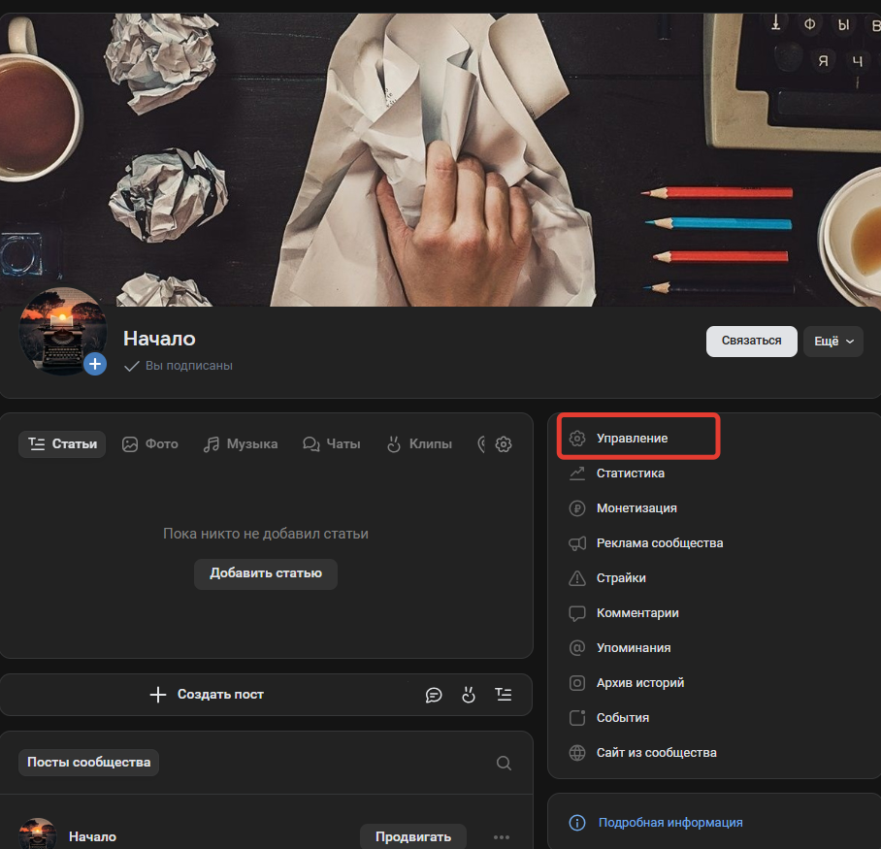The width and height of the screenshot is (881, 849).
Task: Open the Подробная информация link
Action: [x=669, y=823]
